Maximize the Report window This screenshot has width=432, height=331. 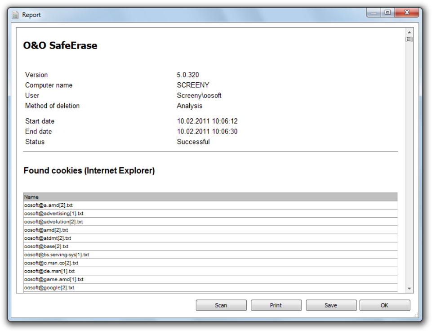click(387, 13)
